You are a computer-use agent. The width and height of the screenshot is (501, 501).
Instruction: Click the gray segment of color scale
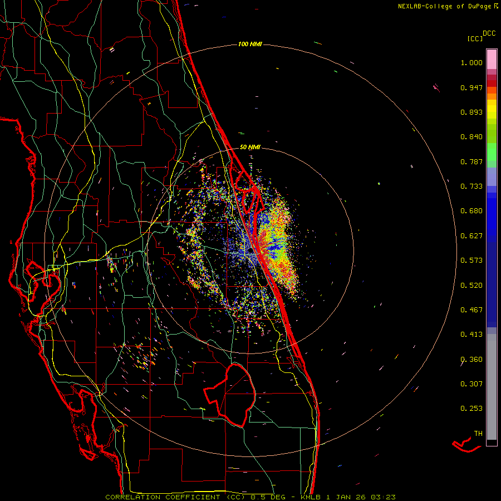(492, 387)
